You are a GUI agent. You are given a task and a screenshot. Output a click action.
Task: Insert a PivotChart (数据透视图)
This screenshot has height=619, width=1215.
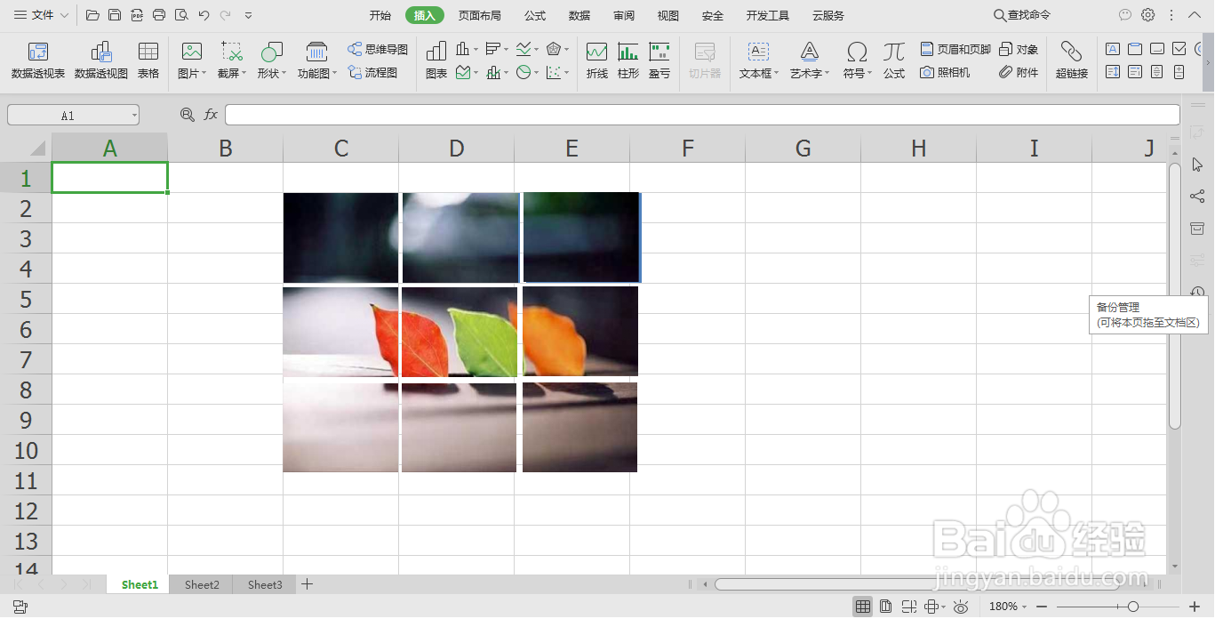tap(101, 60)
